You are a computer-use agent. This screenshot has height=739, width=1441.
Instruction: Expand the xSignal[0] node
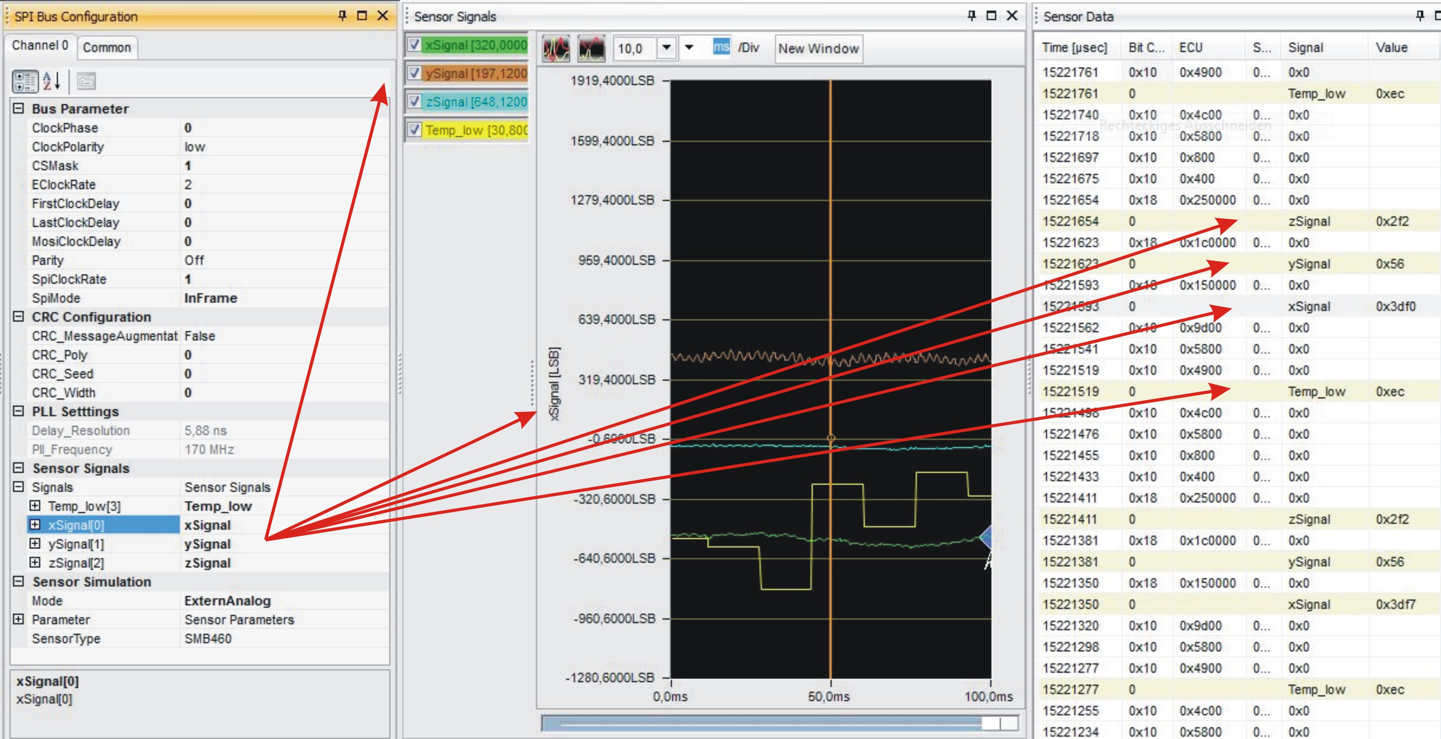click(x=35, y=525)
